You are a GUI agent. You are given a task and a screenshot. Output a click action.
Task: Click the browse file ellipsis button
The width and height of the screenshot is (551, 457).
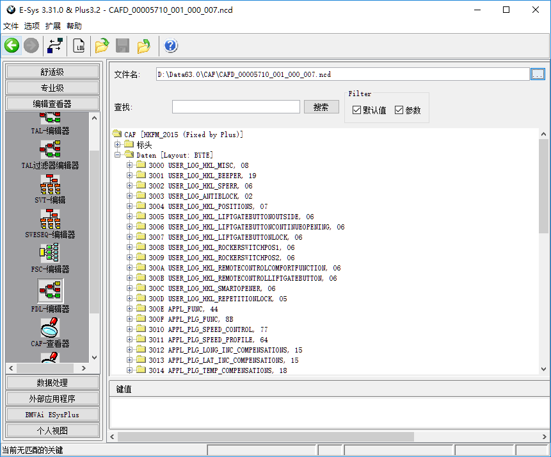[538, 74]
